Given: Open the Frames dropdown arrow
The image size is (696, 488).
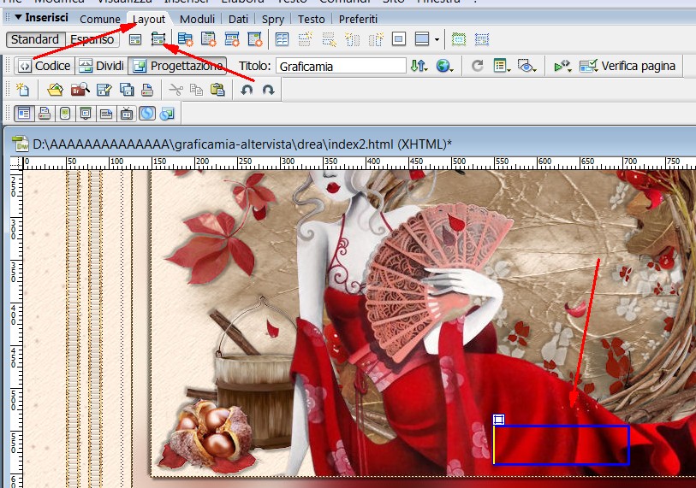Looking at the screenshot, I should pos(437,40).
